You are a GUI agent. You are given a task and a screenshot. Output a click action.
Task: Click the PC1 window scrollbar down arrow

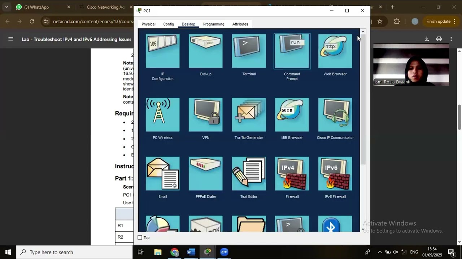363,229
